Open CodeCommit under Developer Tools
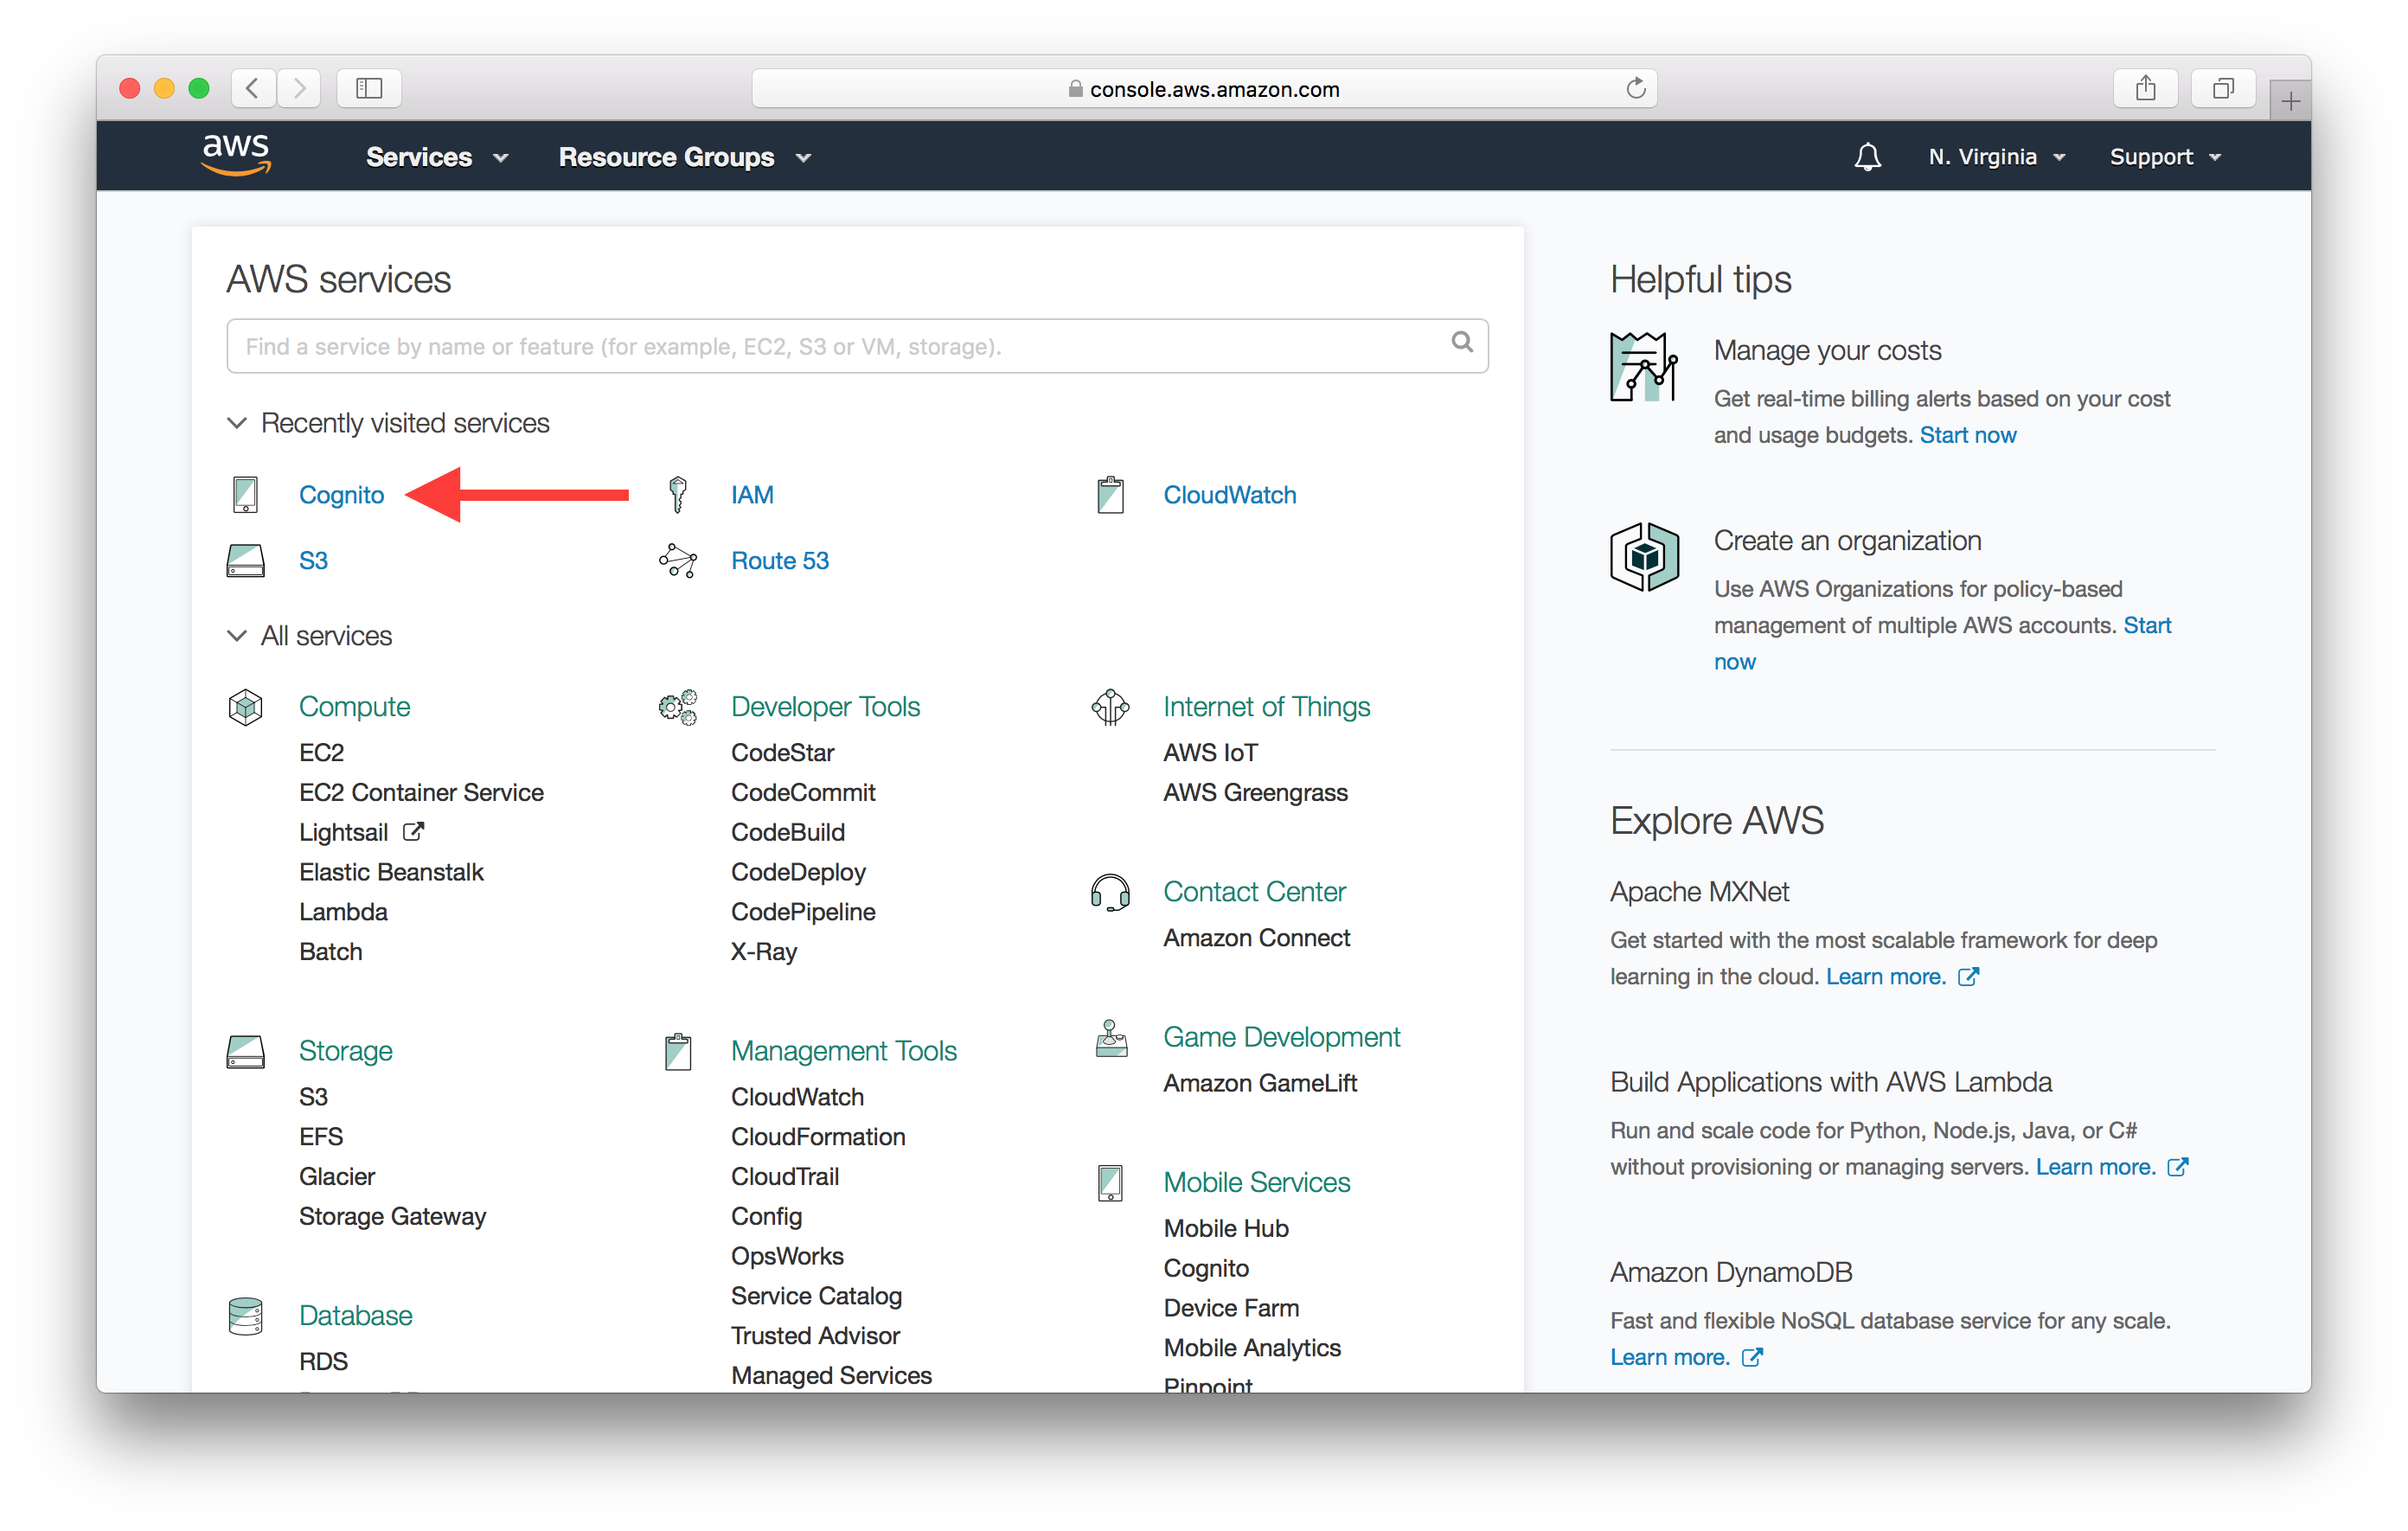The image size is (2408, 1531). (803, 792)
